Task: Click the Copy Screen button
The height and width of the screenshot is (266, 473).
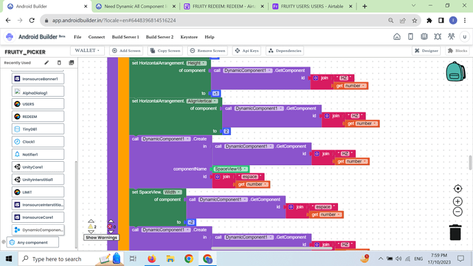Action: click(165, 51)
